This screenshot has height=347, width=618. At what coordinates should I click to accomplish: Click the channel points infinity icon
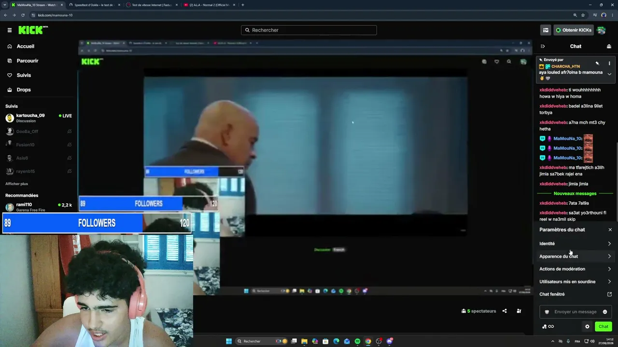(548, 327)
